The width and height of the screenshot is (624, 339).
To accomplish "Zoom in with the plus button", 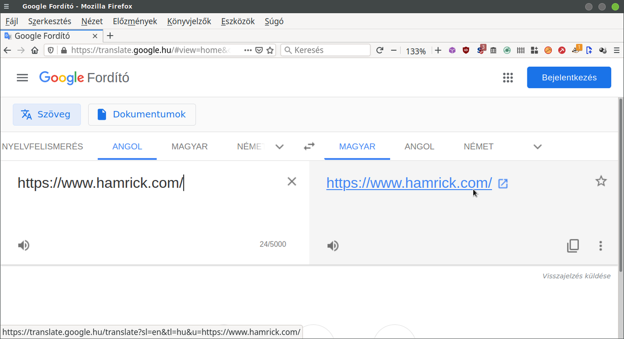I will pos(438,50).
